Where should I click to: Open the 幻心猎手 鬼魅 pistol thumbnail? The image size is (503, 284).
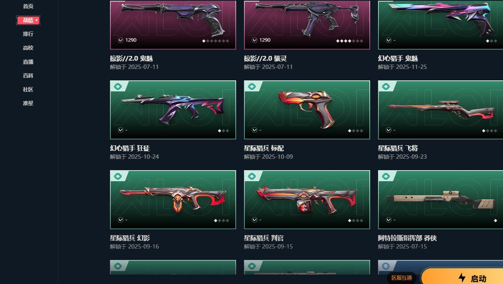point(440,25)
